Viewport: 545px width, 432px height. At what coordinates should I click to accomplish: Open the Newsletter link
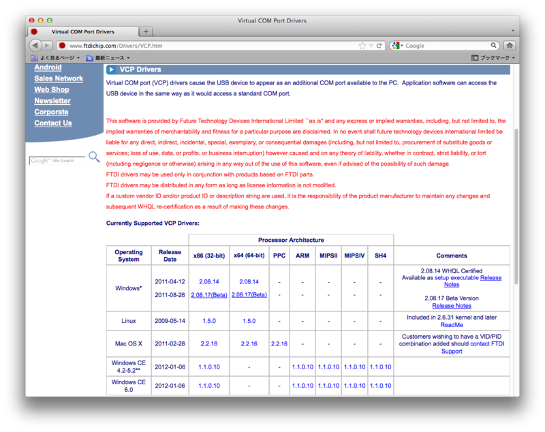[x=52, y=101]
